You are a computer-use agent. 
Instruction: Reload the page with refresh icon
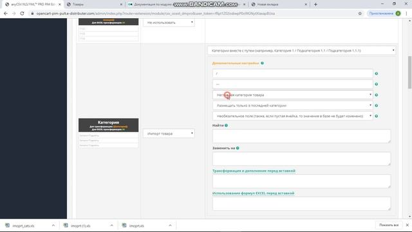click(x=22, y=14)
